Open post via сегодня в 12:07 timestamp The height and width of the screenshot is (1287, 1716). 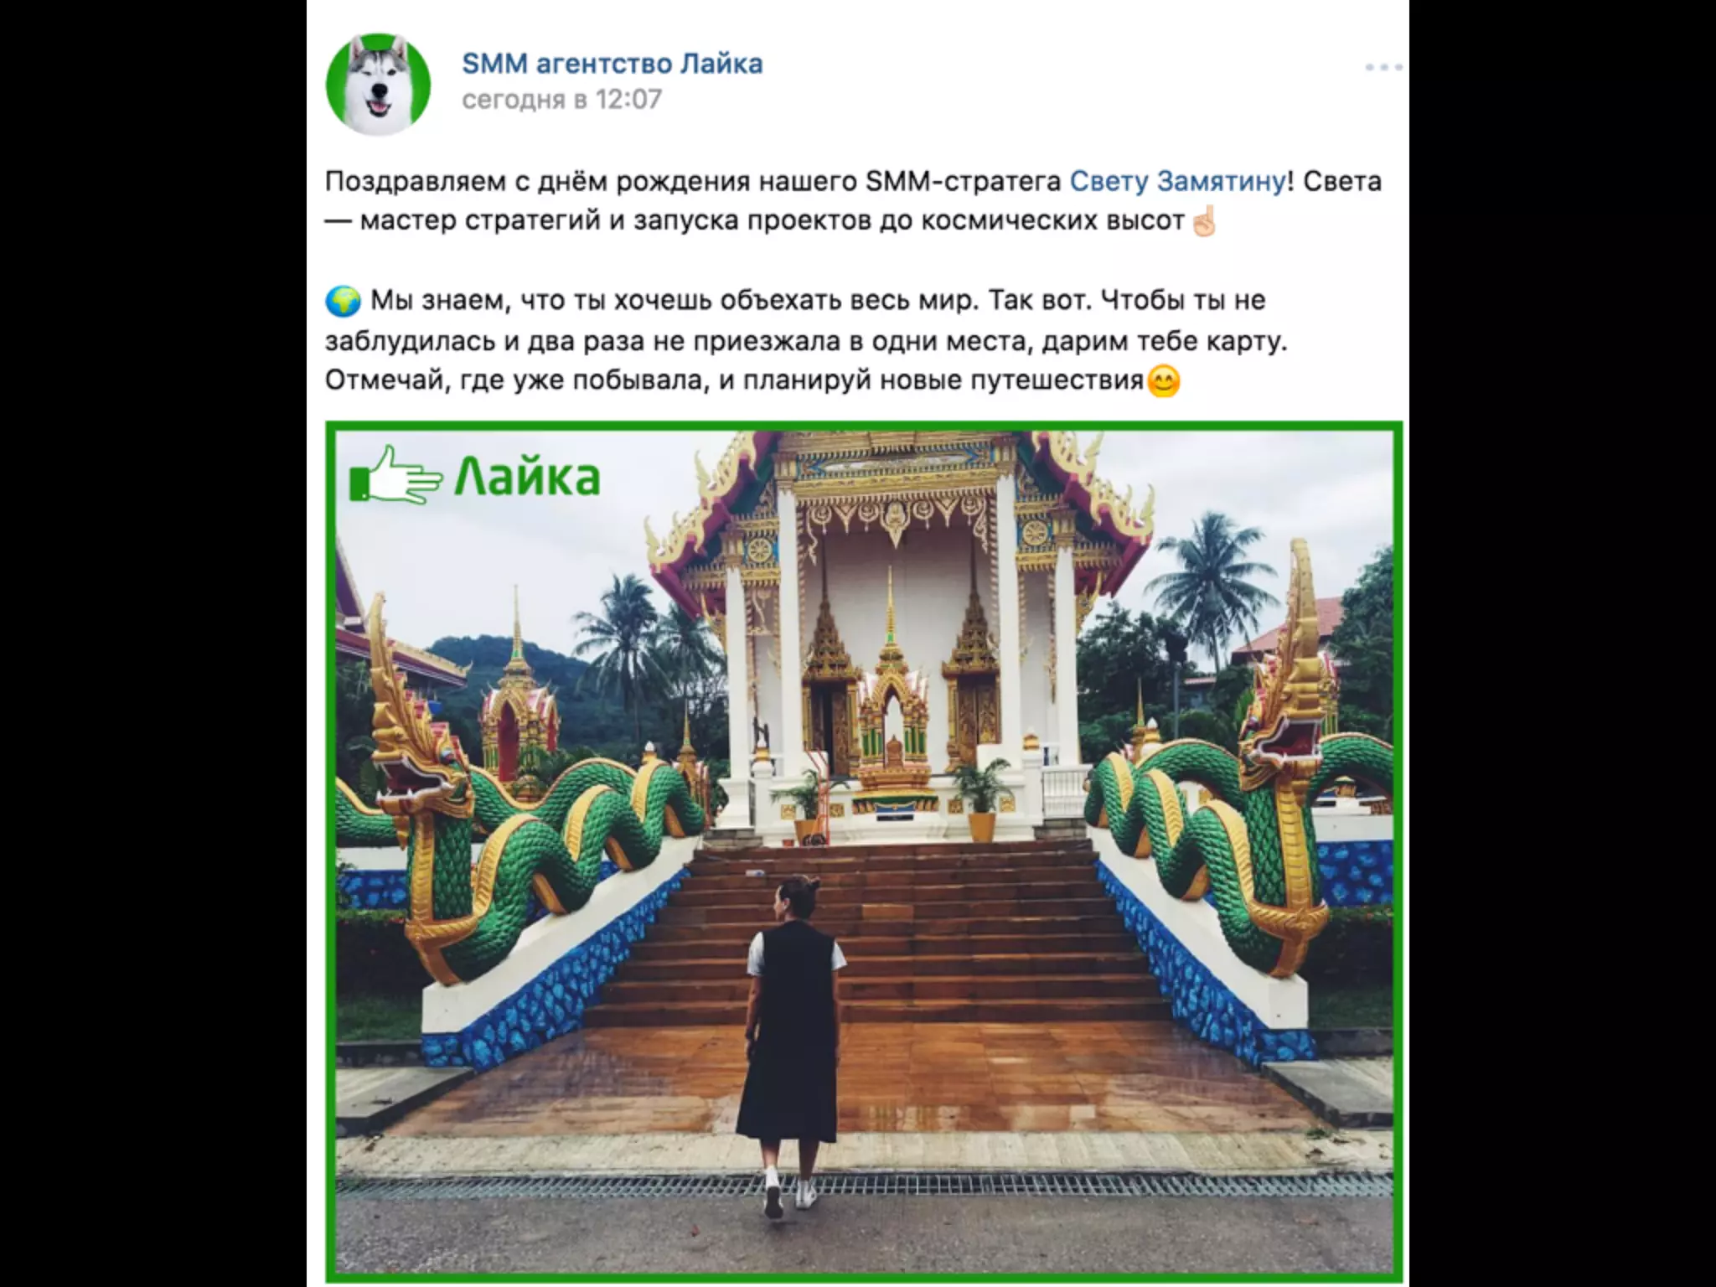pos(561,100)
